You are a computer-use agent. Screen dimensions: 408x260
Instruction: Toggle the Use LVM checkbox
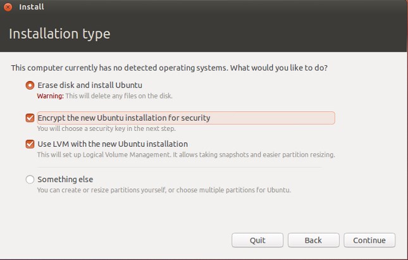point(30,144)
